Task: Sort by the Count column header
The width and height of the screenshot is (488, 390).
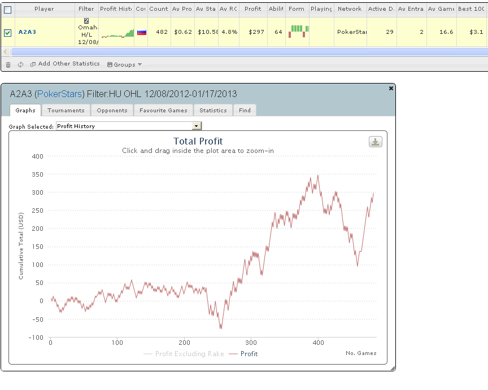Action: coord(159,8)
